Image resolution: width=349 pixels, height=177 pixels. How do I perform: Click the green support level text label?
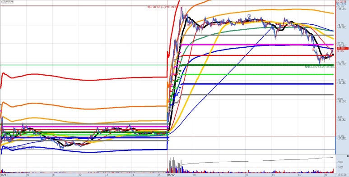(319, 67)
